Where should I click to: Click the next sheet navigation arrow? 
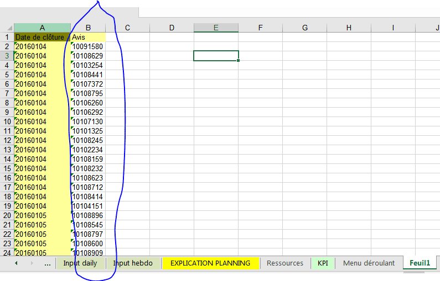coord(32,263)
